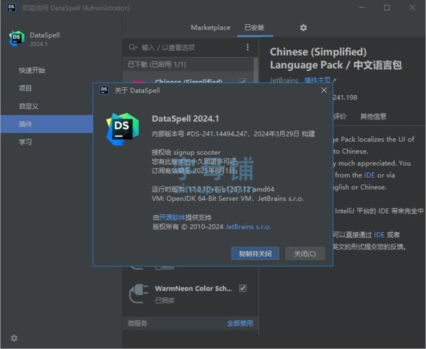Toggle the Chinese (Simplified) plugin checkbox
Viewport: 426px width, 349px height.
242,81
